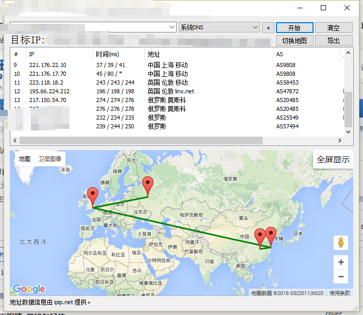Viewport: 363px width, 315px height.
Task: Click the 开始 button to start tracing
Action: (x=295, y=28)
